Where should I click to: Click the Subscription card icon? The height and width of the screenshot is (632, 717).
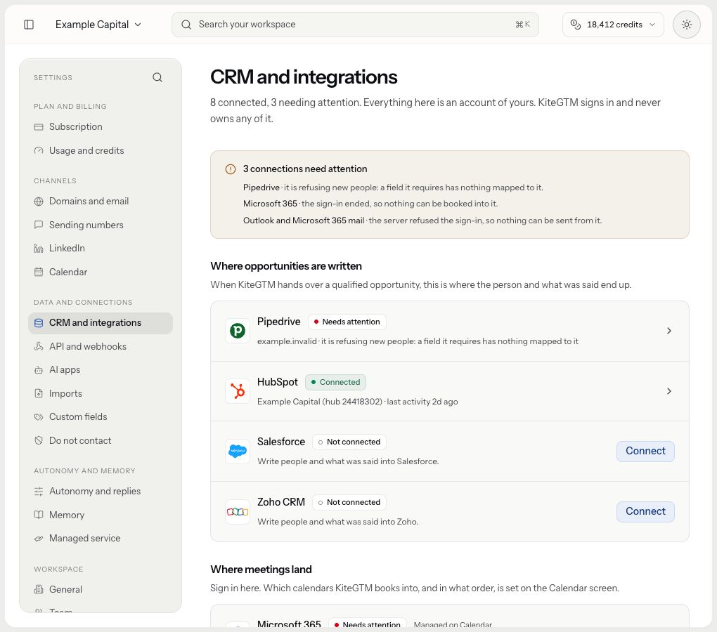tap(39, 127)
